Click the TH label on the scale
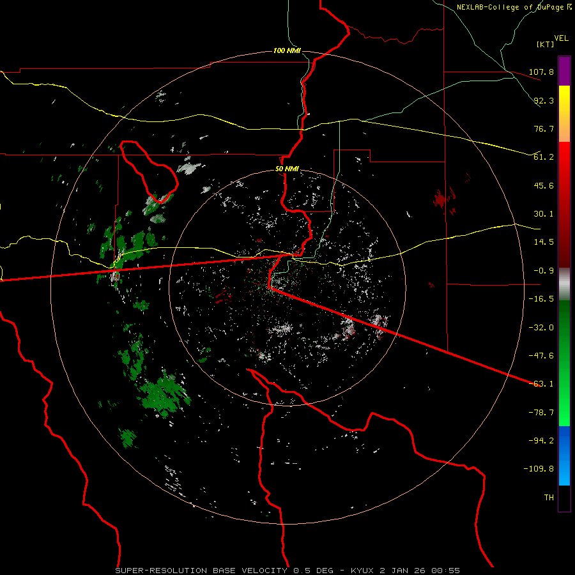The image size is (575, 575). click(x=549, y=498)
